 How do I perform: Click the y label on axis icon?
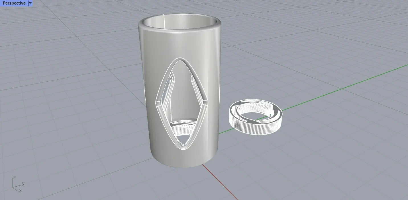[x=23, y=183]
